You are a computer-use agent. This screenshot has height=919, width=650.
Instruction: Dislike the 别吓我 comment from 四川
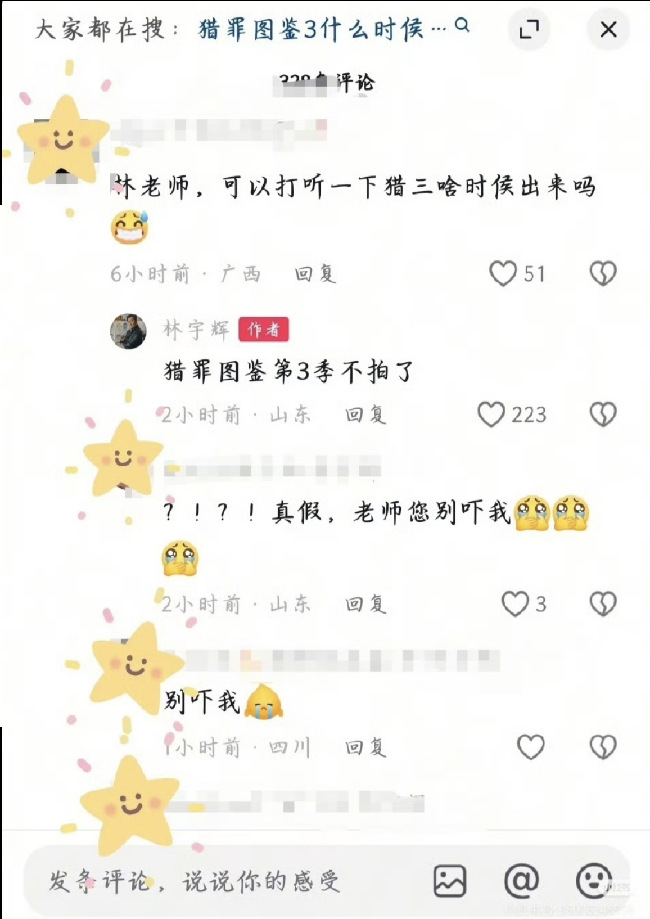coord(603,747)
